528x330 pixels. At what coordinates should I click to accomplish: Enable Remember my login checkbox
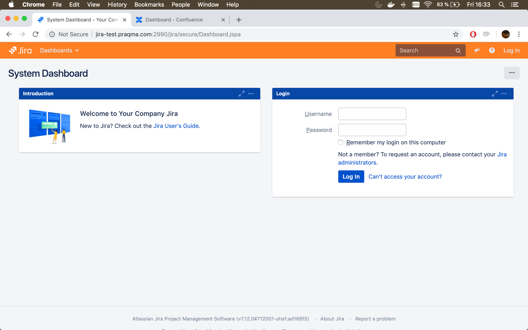point(341,142)
